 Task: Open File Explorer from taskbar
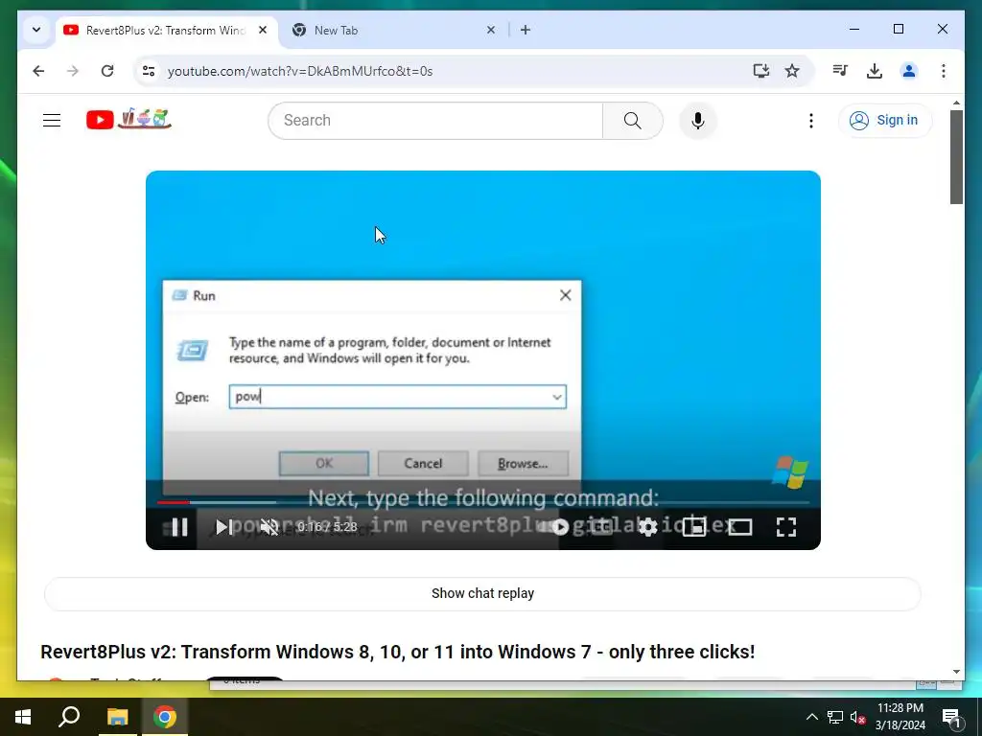coord(117,717)
